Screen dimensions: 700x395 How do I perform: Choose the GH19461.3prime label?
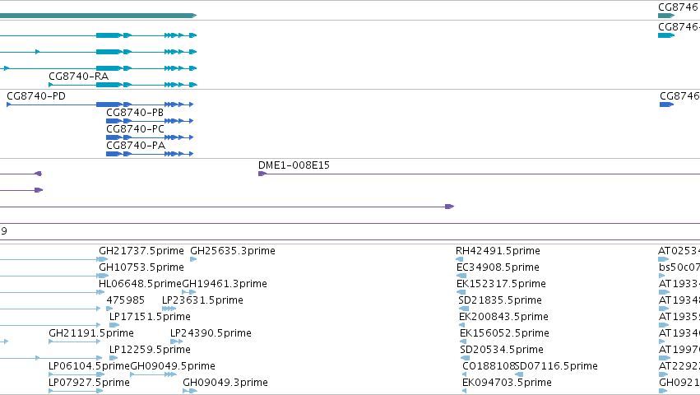225,284
